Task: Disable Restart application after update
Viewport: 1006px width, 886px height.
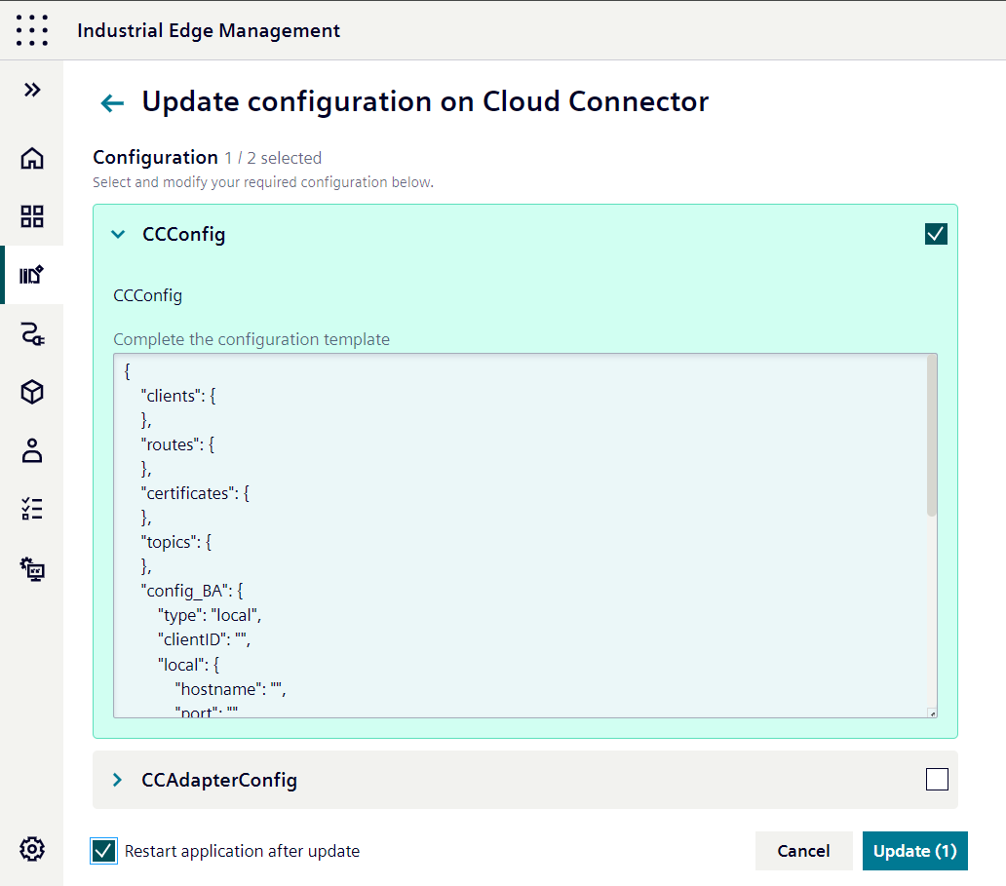Action: [103, 851]
